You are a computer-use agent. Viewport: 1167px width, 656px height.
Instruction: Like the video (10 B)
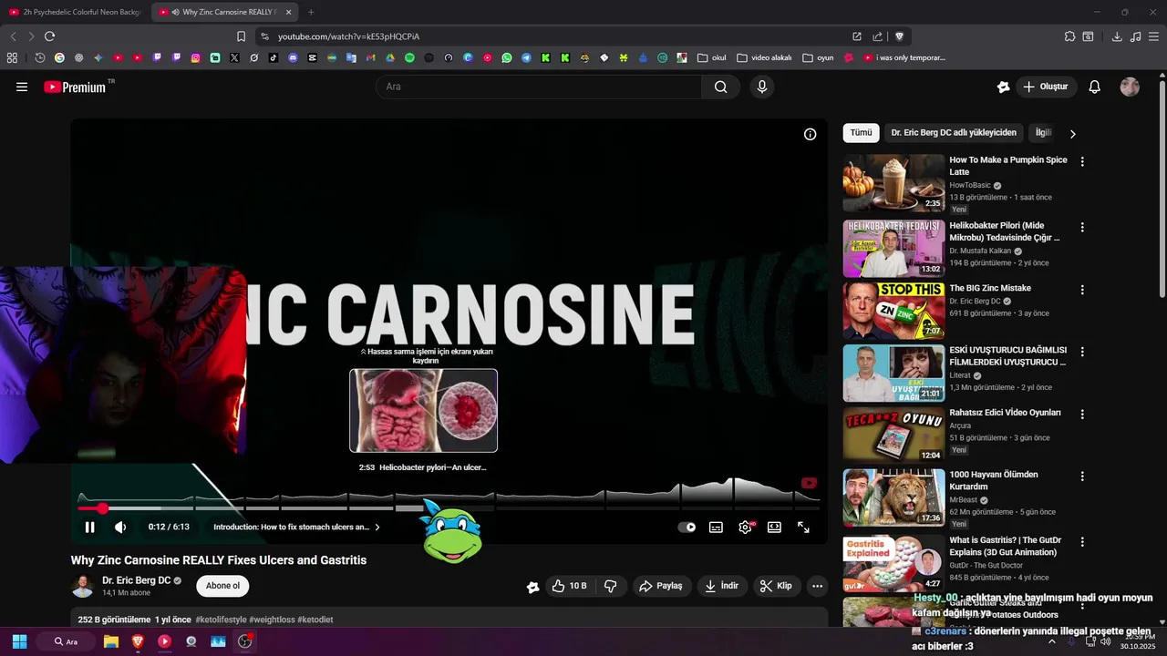click(569, 586)
